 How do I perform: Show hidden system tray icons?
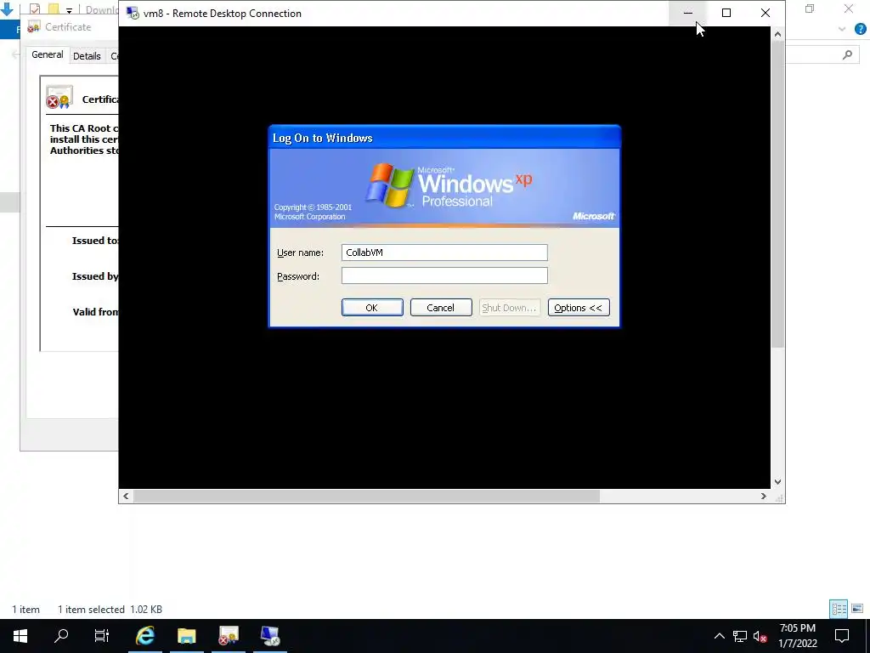coord(719,636)
